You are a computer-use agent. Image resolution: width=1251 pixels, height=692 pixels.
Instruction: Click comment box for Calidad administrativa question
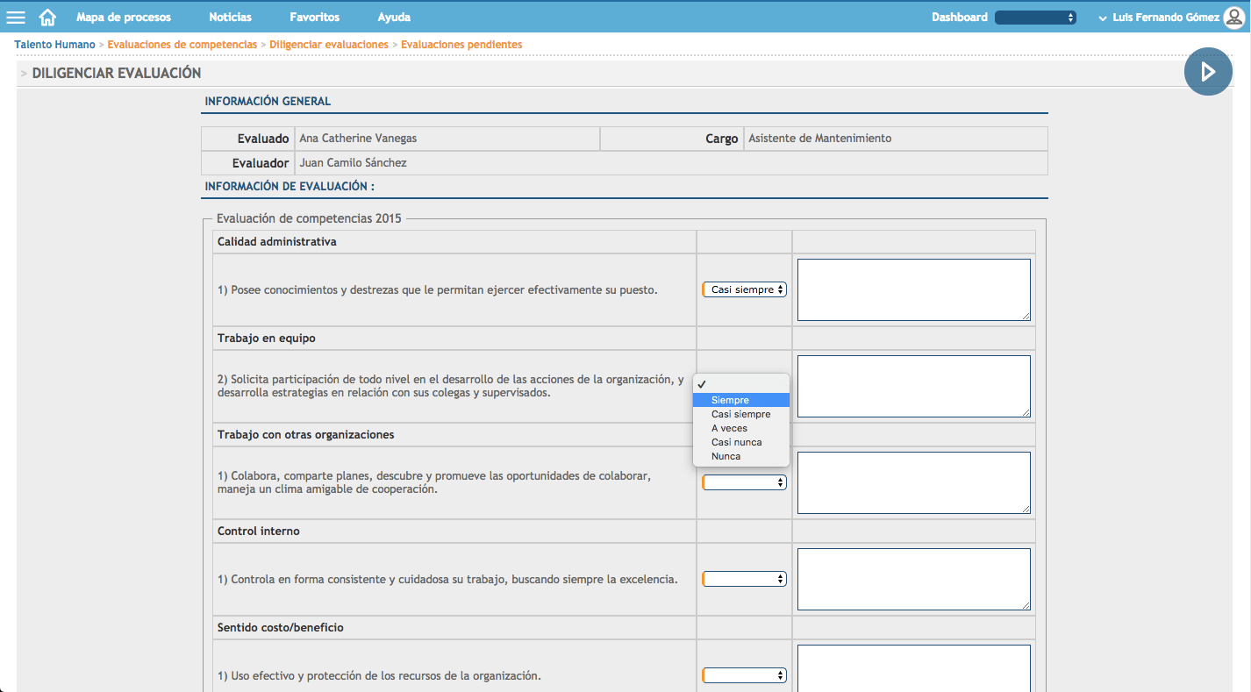pos(914,289)
